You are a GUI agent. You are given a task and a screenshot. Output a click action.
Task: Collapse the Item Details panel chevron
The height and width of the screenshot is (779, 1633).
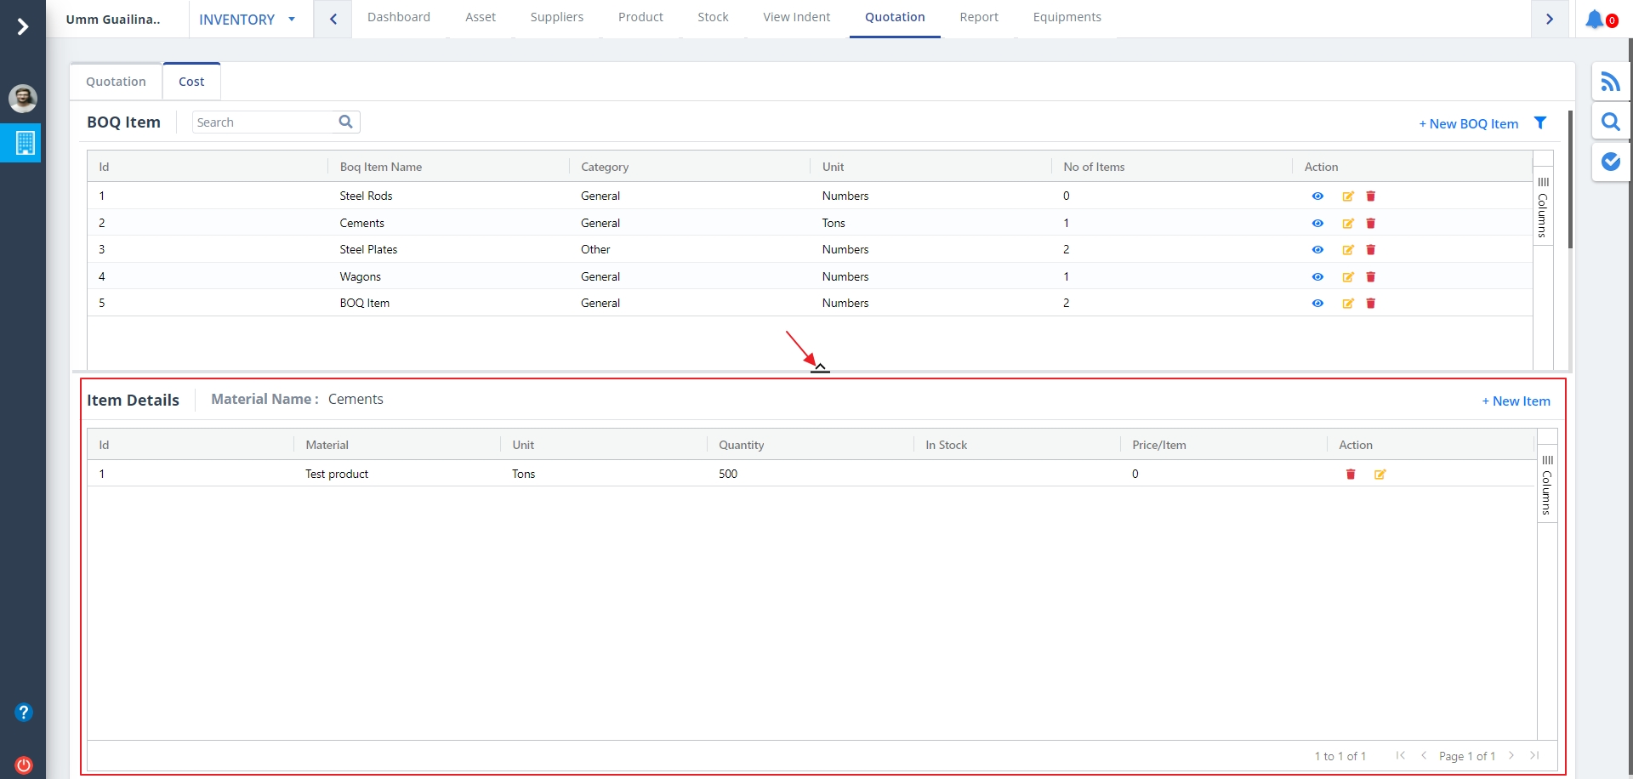point(820,367)
